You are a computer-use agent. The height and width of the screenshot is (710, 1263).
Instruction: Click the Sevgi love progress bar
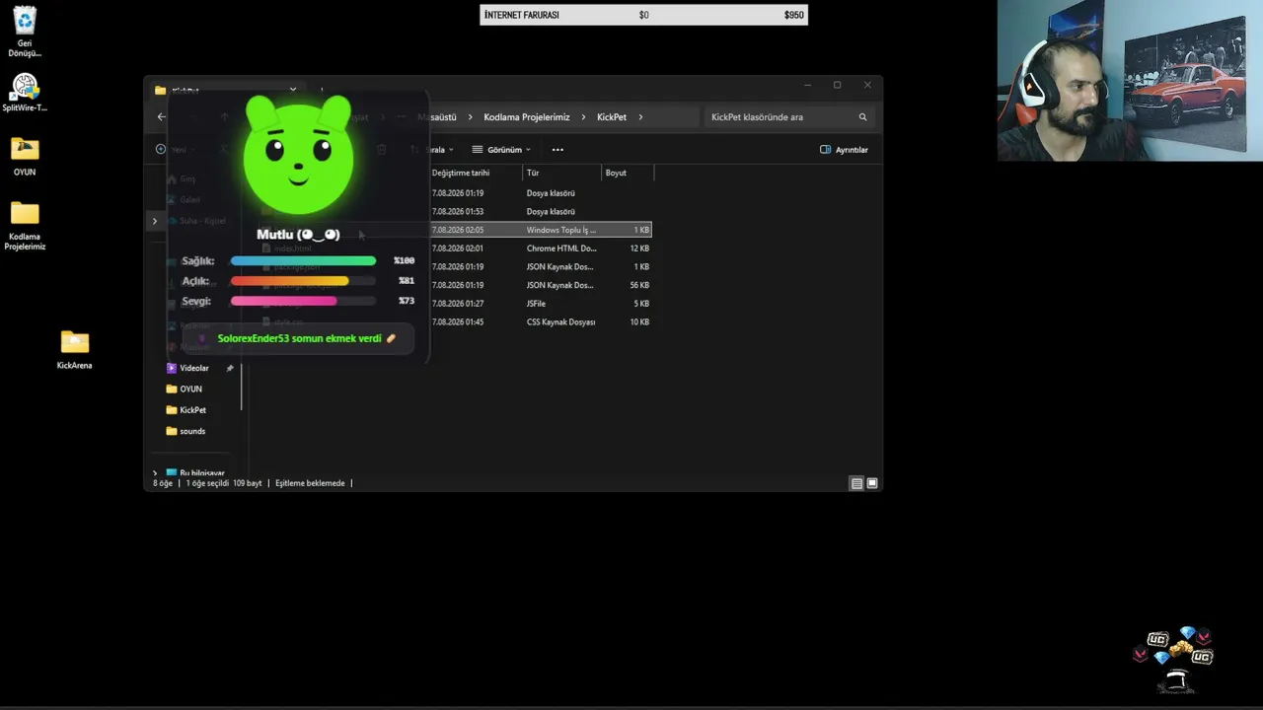(x=303, y=301)
